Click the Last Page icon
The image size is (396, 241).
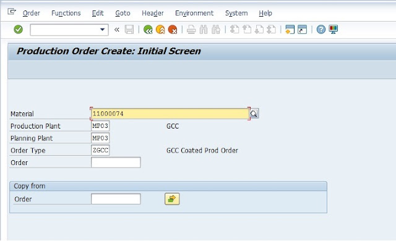272,30
